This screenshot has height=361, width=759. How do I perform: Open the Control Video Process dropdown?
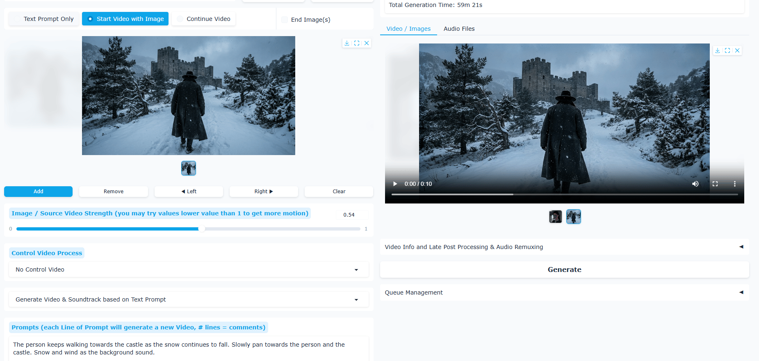[189, 270]
